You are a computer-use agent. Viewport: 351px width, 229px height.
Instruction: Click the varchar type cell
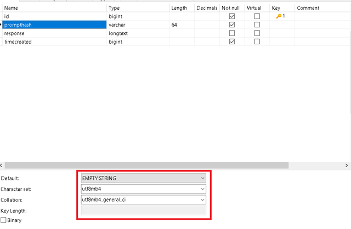138,25
